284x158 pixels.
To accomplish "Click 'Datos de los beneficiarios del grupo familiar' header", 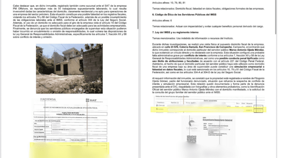I will click(172, 97).
